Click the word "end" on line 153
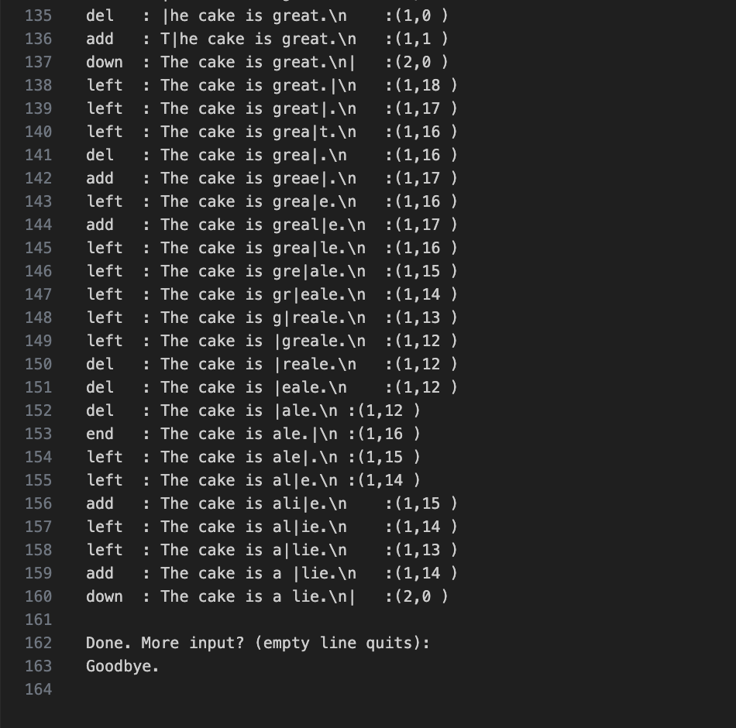The image size is (736, 728). [x=100, y=434]
